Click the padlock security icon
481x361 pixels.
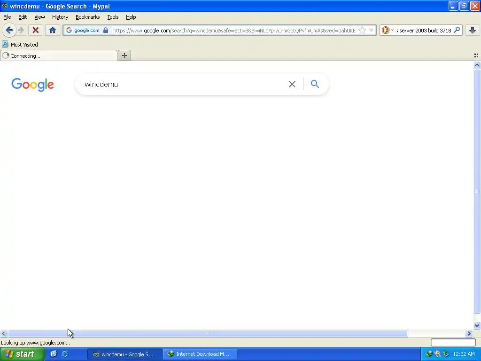(x=106, y=30)
